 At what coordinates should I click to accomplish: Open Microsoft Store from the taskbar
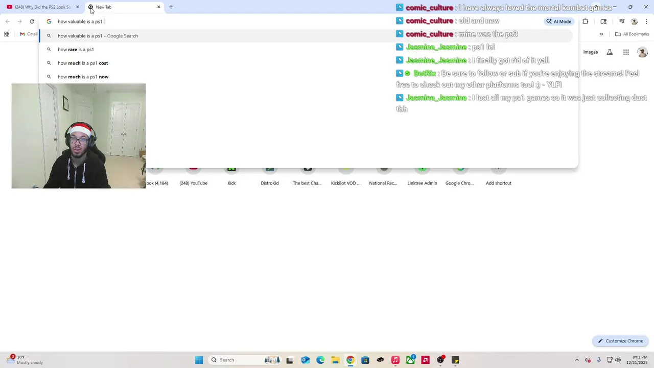click(x=365, y=360)
